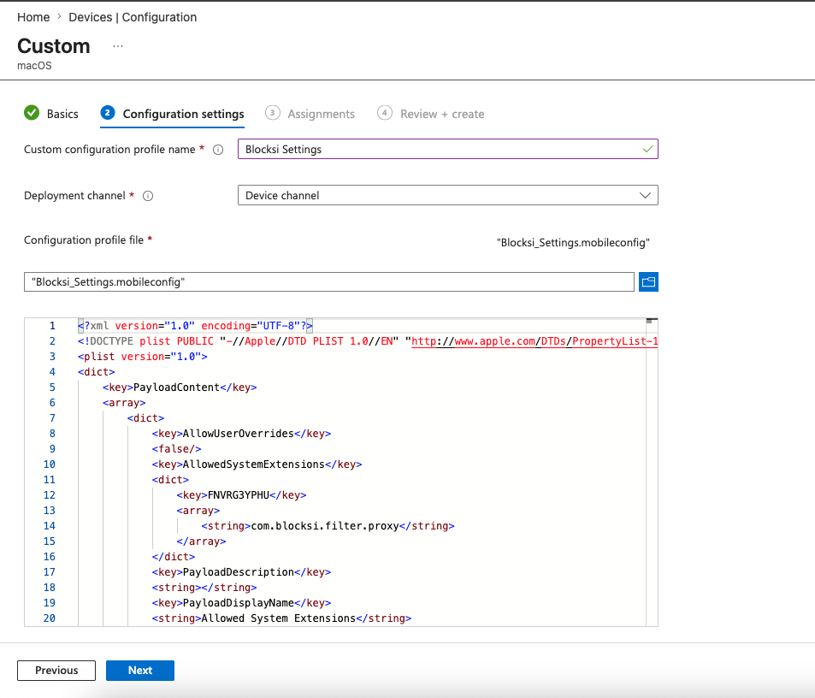Select the Configuration settings tab
The height and width of the screenshot is (698, 815).
172,114
